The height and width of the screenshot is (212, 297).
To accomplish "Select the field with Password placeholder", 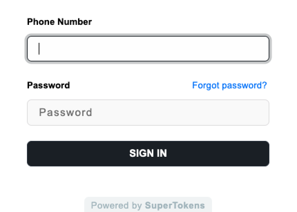I will click(148, 113).
